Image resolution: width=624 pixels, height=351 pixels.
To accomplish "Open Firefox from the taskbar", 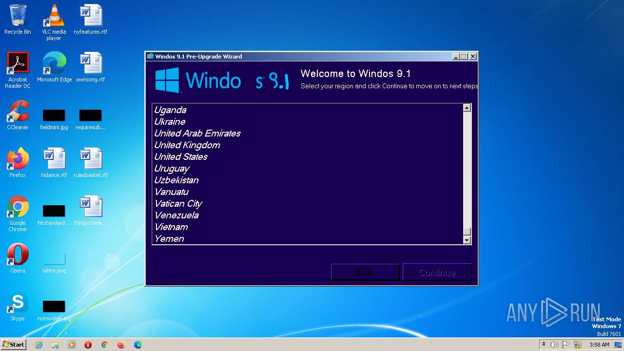I will [121, 345].
